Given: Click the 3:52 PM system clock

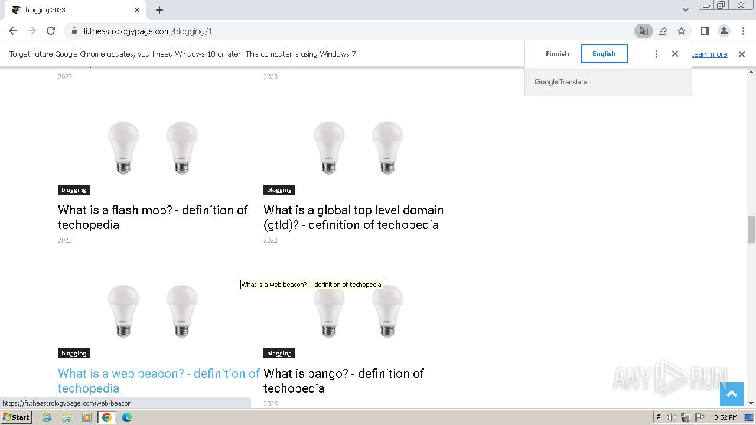Looking at the screenshot, I should pyautogui.click(x=725, y=417).
